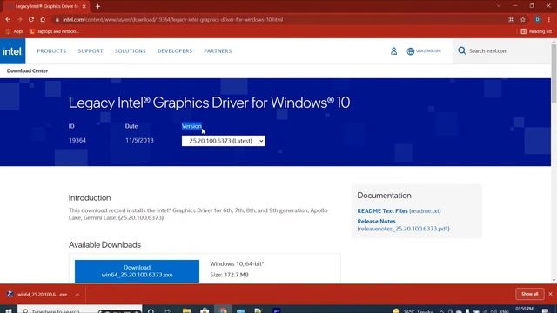Reload the current page

31,19
